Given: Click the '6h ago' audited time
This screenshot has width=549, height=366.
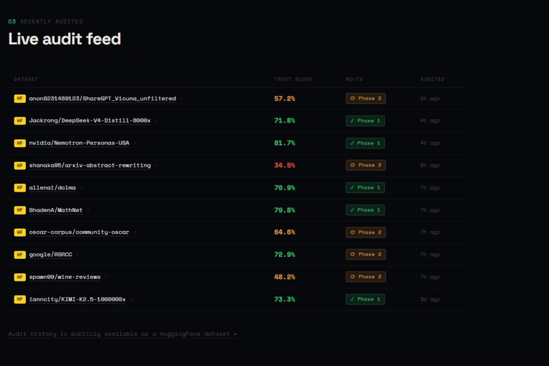Looking at the screenshot, I should pos(430,166).
